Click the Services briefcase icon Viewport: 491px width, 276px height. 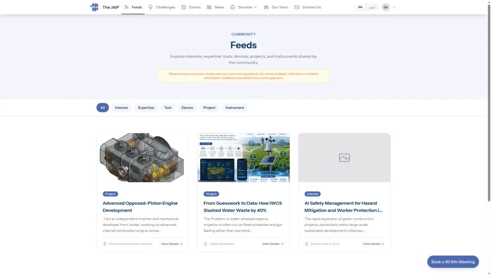(232, 7)
